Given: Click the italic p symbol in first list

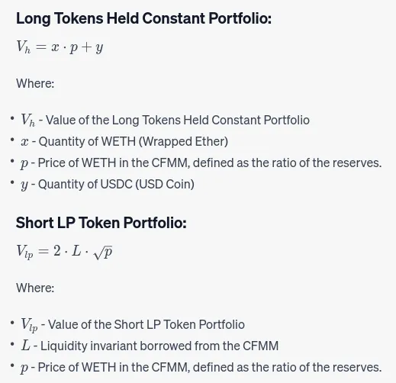Looking at the screenshot, I should (x=24, y=164).
